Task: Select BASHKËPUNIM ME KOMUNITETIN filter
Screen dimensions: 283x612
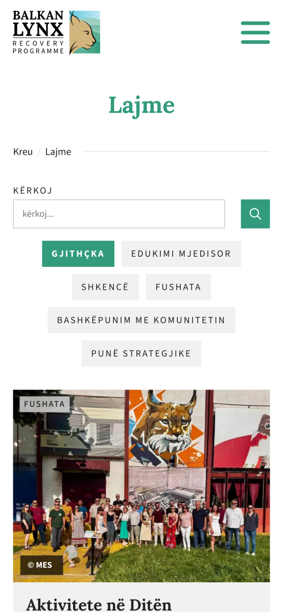Action: [x=141, y=320]
